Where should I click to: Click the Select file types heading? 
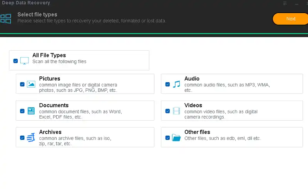click(x=37, y=15)
